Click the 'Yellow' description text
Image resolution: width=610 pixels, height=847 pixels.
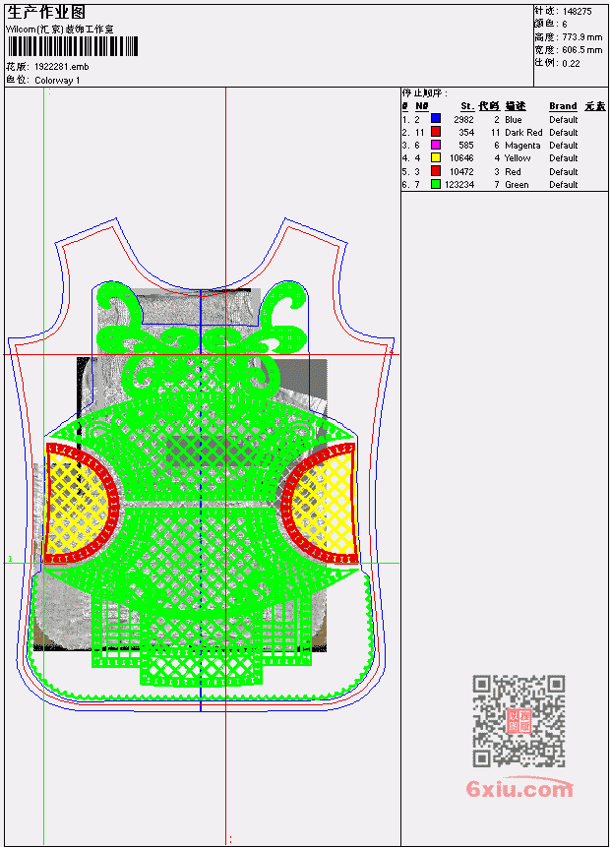point(518,158)
